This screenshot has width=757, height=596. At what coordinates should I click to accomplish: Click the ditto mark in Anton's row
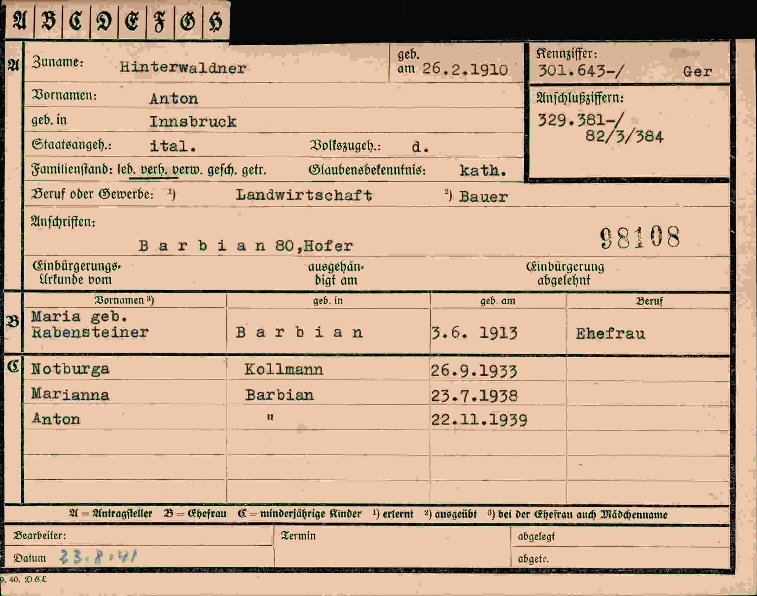[x=270, y=417]
